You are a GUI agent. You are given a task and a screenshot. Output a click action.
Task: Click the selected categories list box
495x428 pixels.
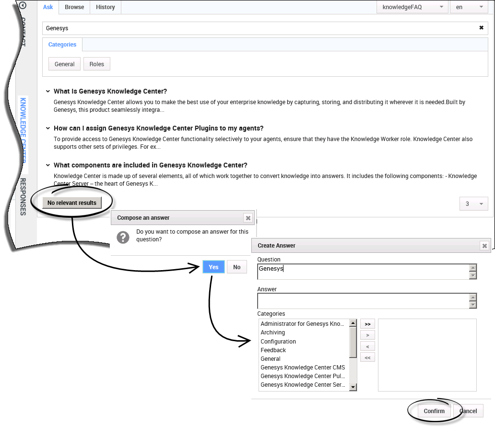[x=427, y=355]
